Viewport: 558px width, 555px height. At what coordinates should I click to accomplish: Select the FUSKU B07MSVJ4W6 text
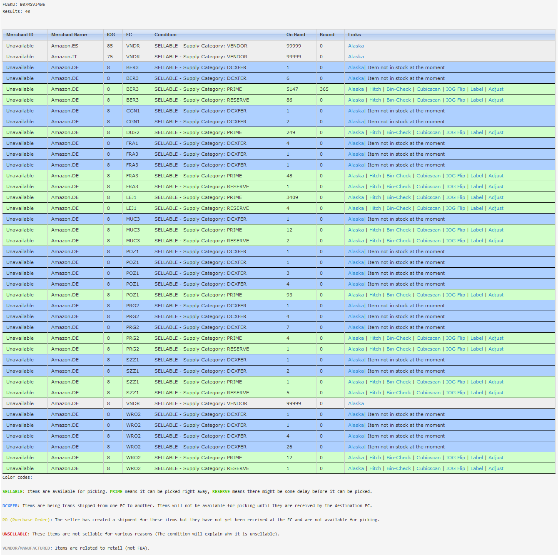click(24, 4)
